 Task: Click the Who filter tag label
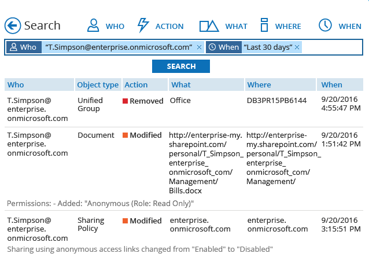pos(24,47)
